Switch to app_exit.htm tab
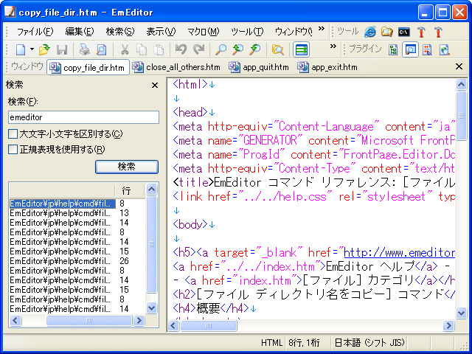 327,67
